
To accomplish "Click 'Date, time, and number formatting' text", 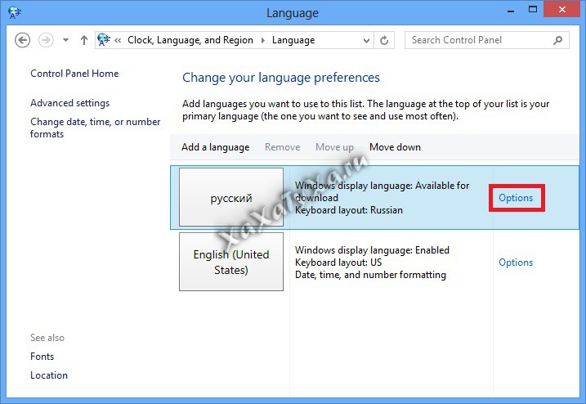I will [x=370, y=275].
